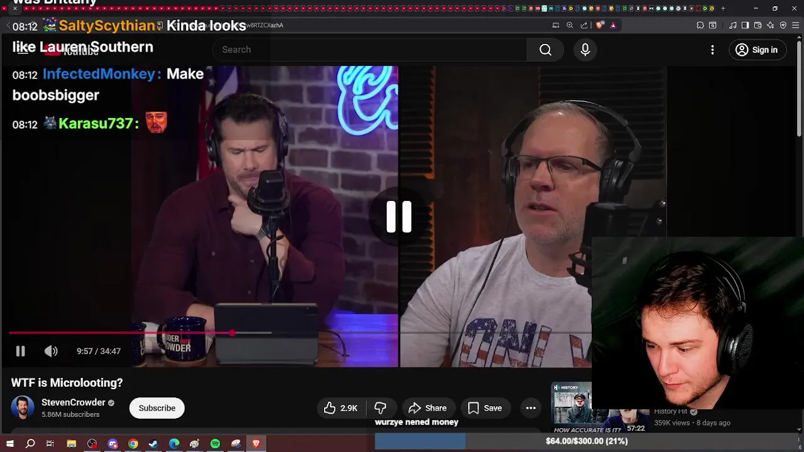The image size is (804, 452).
Task: Click the Brave Rewards triangle icon
Action: 613,25
